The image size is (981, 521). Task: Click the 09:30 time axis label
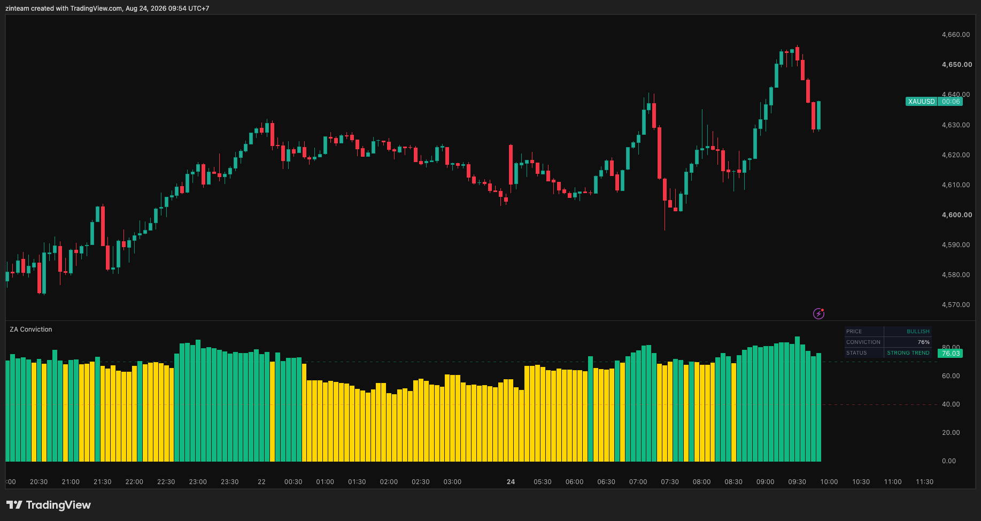pyautogui.click(x=797, y=482)
